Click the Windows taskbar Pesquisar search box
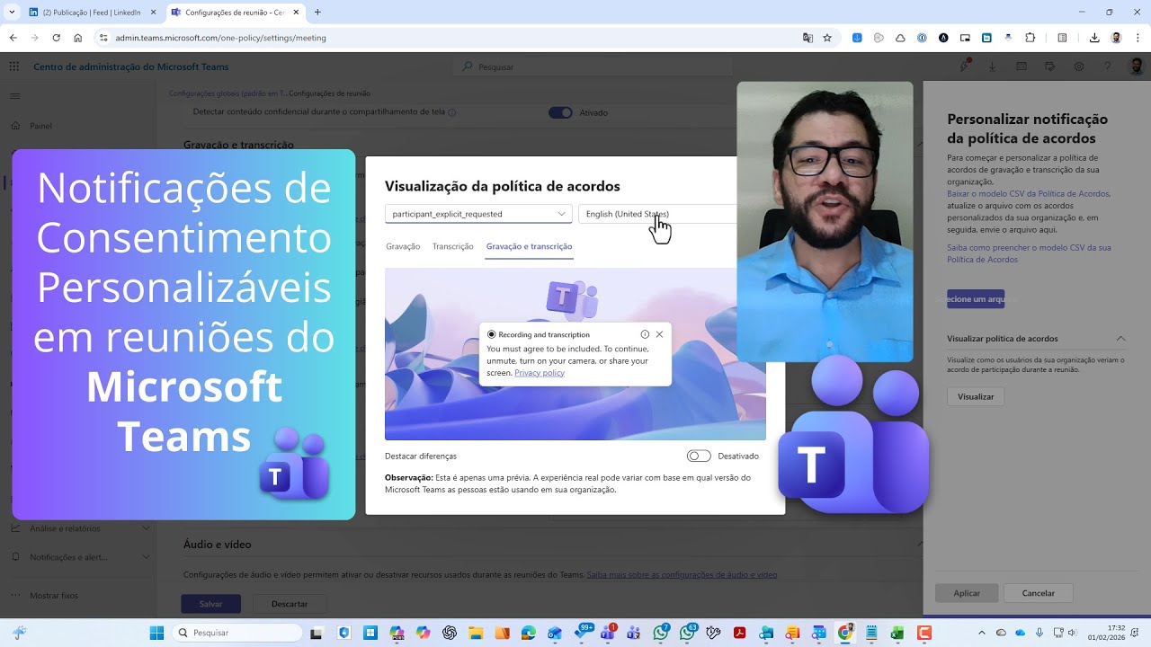Viewport: 1151px width, 647px height. (237, 633)
